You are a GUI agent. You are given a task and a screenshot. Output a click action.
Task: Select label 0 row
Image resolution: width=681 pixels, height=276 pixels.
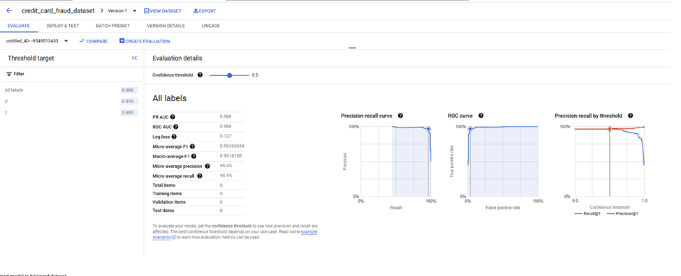click(x=71, y=101)
